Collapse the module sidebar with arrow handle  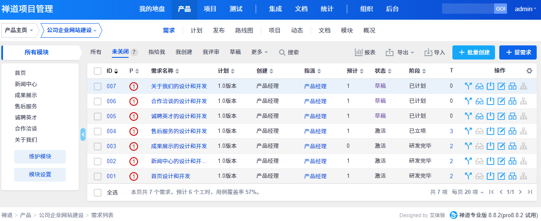click(83, 134)
